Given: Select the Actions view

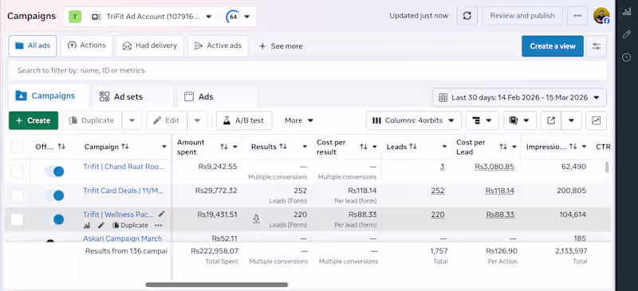Looking at the screenshot, I should coord(86,45).
